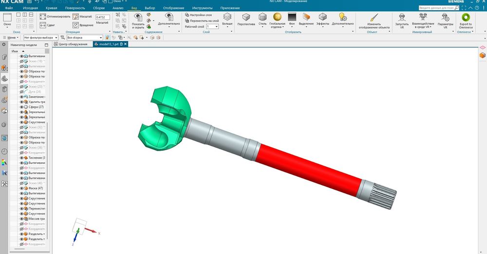The image size is (487, 254).
Task: Launch Запустить VR
Action: pyautogui.click(x=402, y=20)
